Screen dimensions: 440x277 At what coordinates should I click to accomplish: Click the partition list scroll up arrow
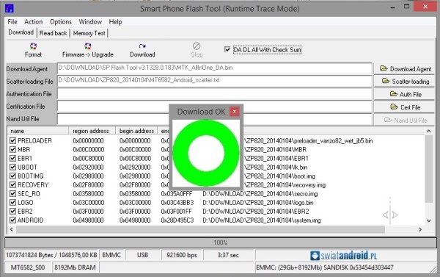coord(428,131)
